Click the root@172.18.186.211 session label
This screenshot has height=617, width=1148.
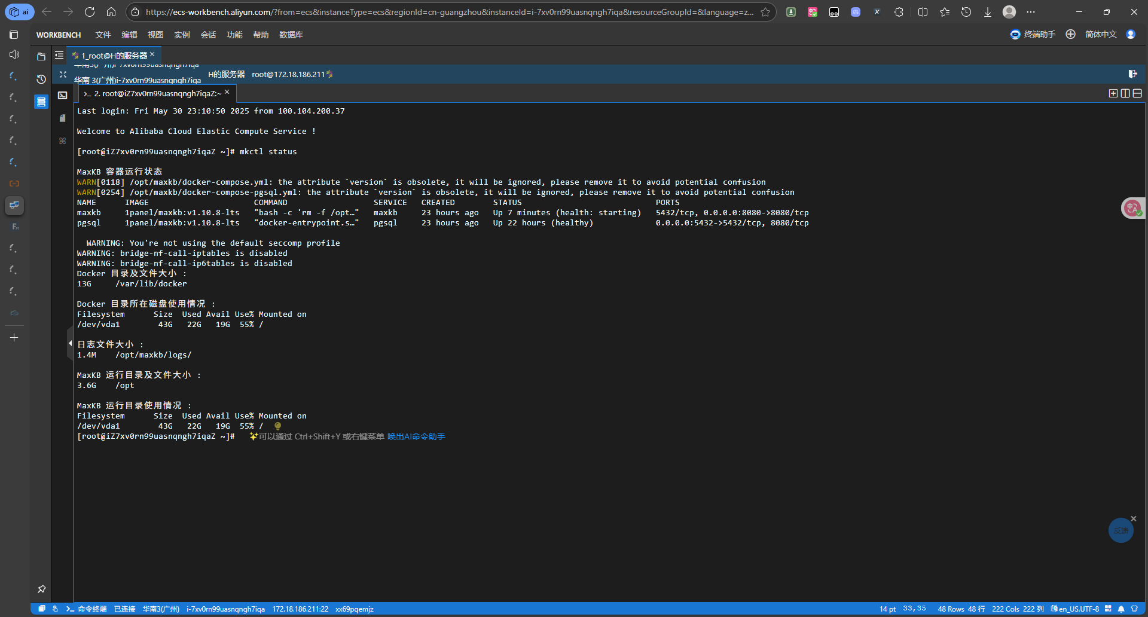[x=288, y=74]
